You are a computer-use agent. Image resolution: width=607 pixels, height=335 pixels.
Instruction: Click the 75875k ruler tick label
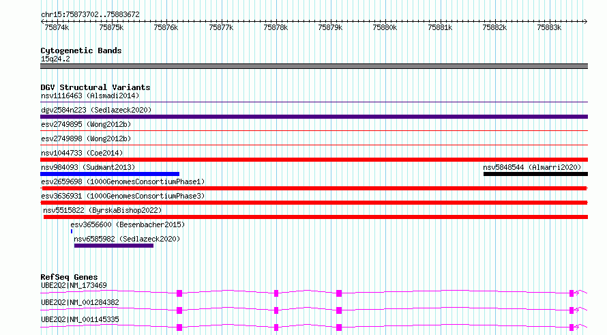click(111, 27)
